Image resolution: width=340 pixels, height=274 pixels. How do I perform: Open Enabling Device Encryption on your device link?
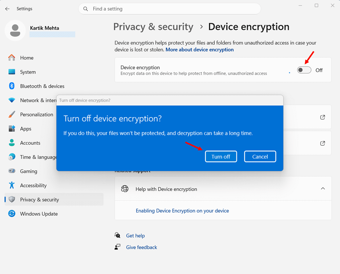pyautogui.click(x=182, y=210)
